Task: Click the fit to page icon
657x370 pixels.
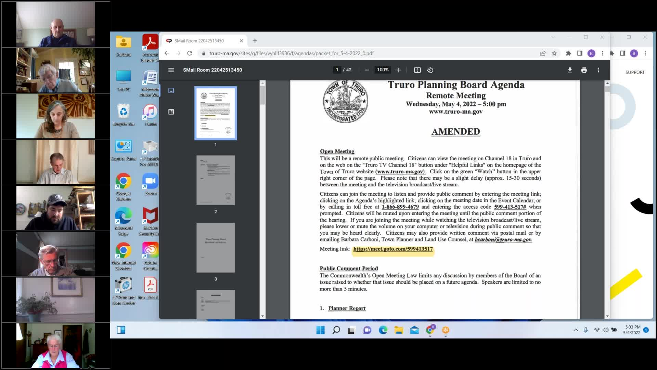Action: pos(417,70)
